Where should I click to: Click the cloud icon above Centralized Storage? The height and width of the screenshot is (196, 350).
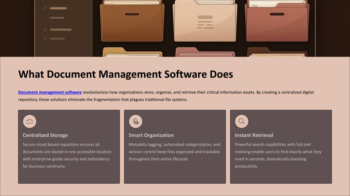[30, 121]
